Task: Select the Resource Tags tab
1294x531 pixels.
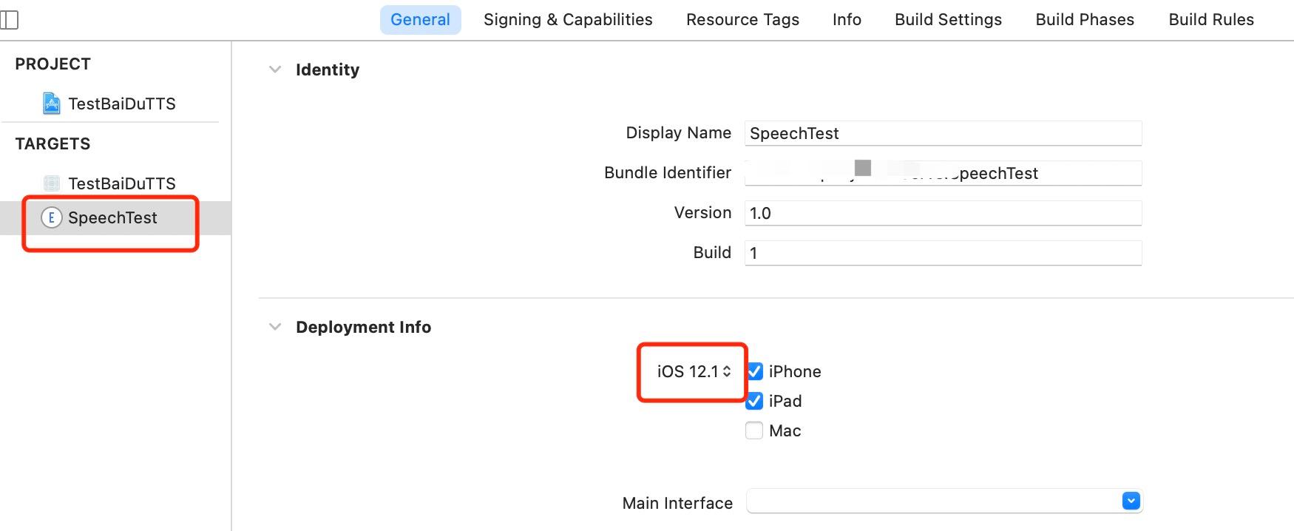Action: click(742, 20)
